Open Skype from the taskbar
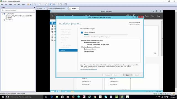177x99 pixels. point(106,97)
